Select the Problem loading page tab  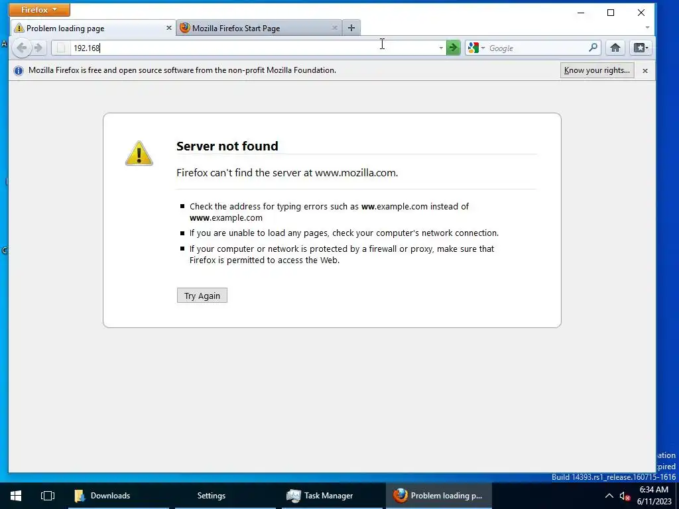pyautogui.click(x=93, y=28)
